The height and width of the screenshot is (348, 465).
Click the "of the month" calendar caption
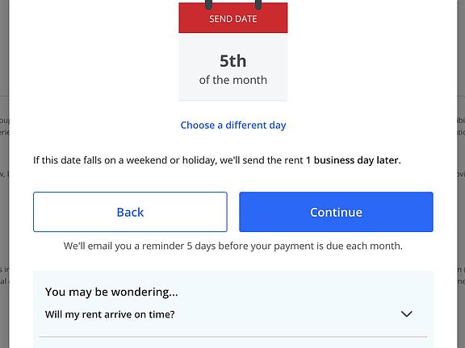(x=233, y=80)
